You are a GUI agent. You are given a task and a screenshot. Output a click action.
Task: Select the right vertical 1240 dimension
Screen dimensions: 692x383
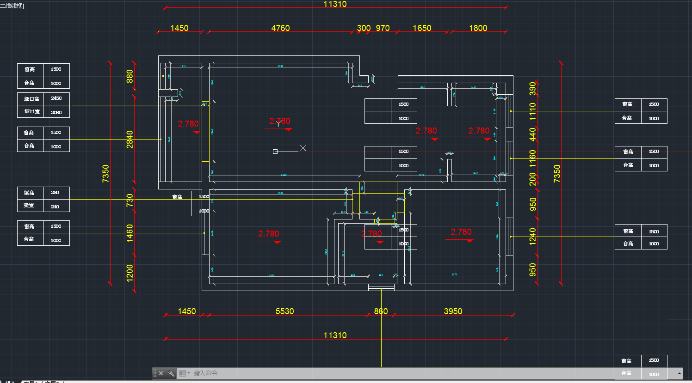[x=533, y=236]
